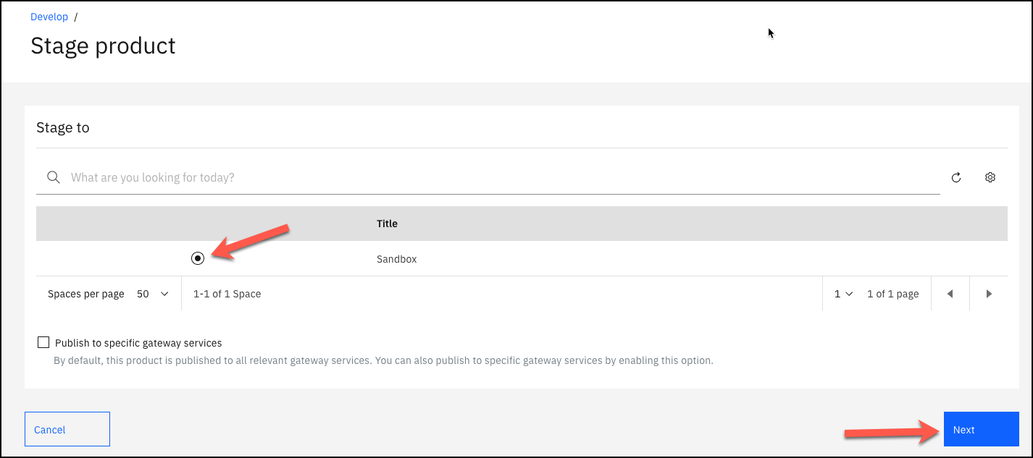The height and width of the screenshot is (458, 1033).
Task: Go to previous page arrow
Action: pyautogui.click(x=950, y=294)
